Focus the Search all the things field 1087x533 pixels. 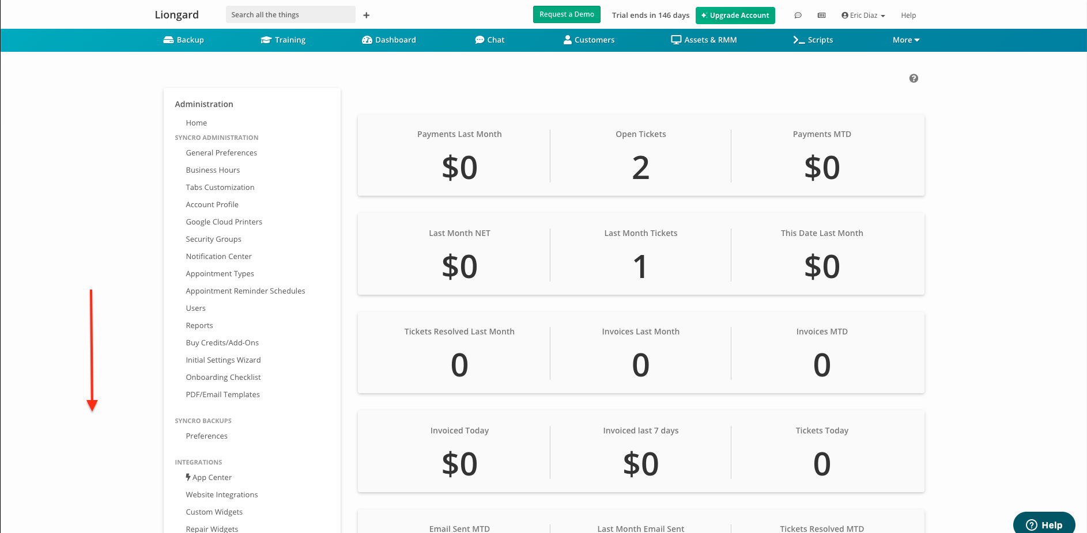pyautogui.click(x=290, y=14)
